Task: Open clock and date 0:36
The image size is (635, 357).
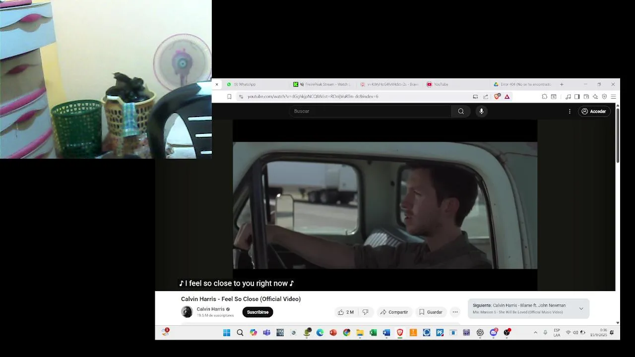Action: [599, 333]
